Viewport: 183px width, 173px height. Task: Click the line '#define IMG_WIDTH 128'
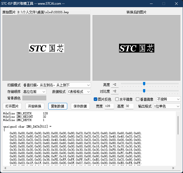click(x=25, y=113)
